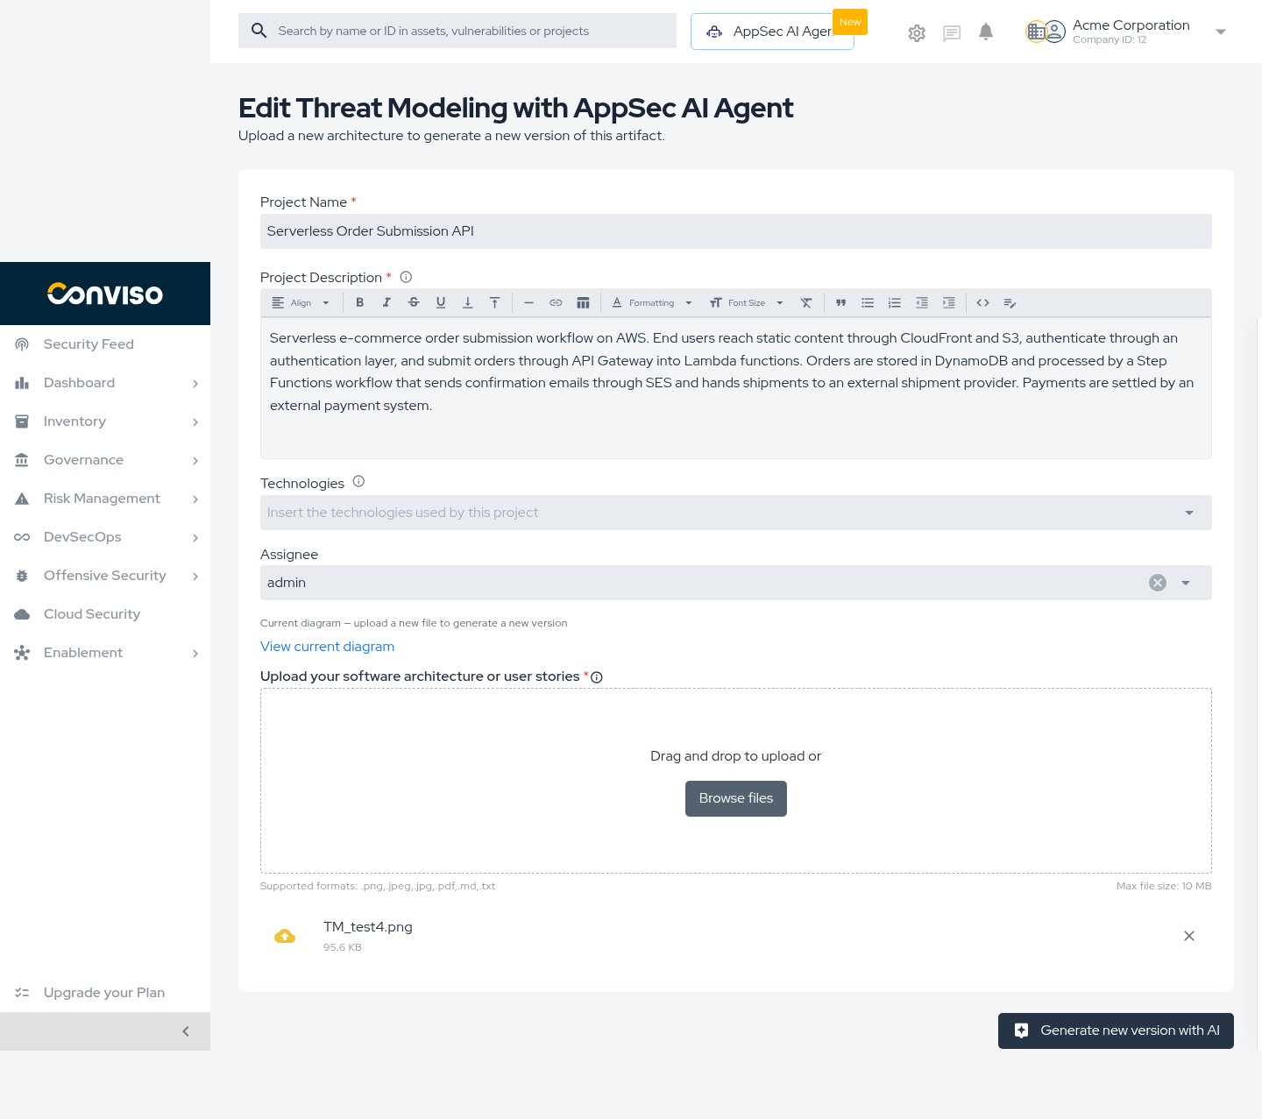Click the TM_test4.png file name
This screenshot has width=1262, height=1119.
click(368, 927)
